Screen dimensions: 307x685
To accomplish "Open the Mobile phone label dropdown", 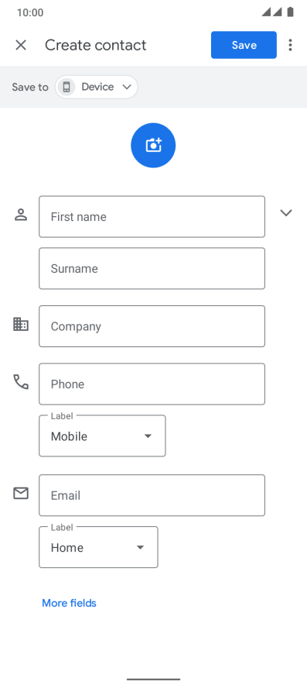I will pyautogui.click(x=102, y=436).
